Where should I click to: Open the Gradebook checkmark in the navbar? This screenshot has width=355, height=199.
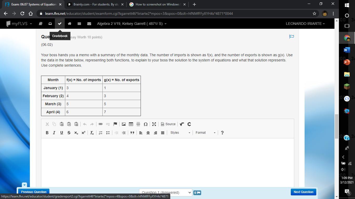pyautogui.click(x=60, y=24)
